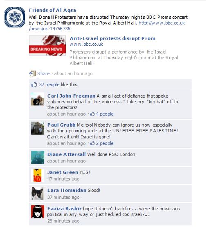The width and height of the screenshot is (211, 227).
Task: Open Faaiza Bashir's name link
Action: [64, 209]
